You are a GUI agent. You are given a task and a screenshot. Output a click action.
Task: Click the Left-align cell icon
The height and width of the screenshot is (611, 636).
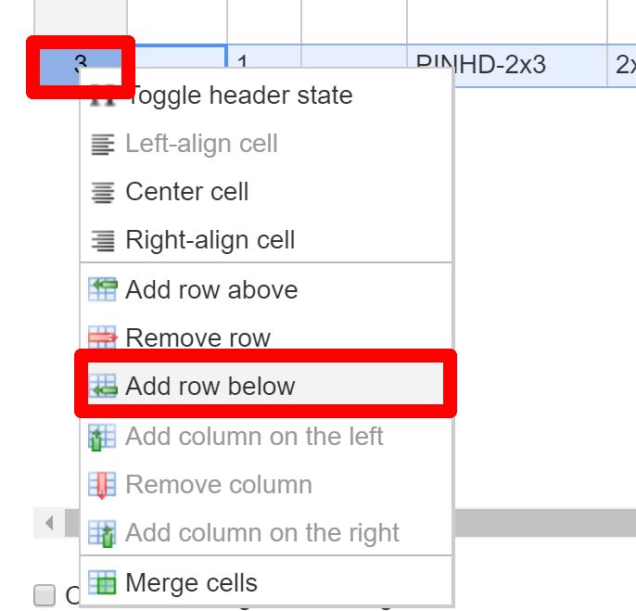point(102,144)
